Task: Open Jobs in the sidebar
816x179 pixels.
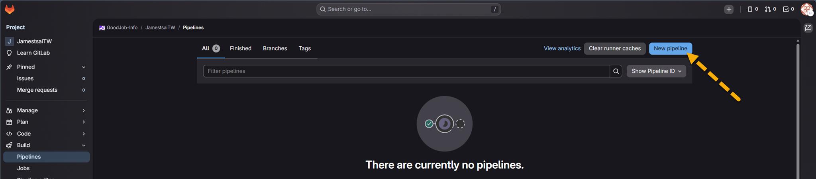Action: pos(23,168)
